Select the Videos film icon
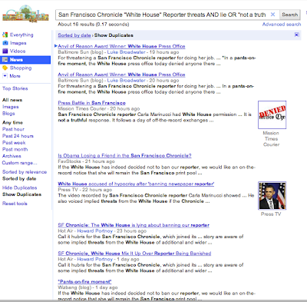 click(5, 51)
